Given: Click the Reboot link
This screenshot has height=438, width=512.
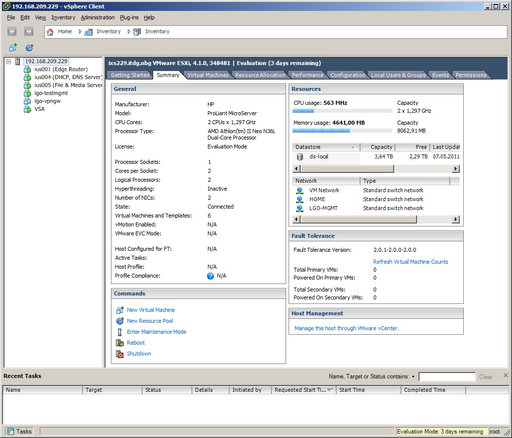Looking at the screenshot, I should point(136,343).
